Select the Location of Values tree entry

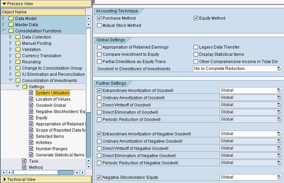(53, 99)
